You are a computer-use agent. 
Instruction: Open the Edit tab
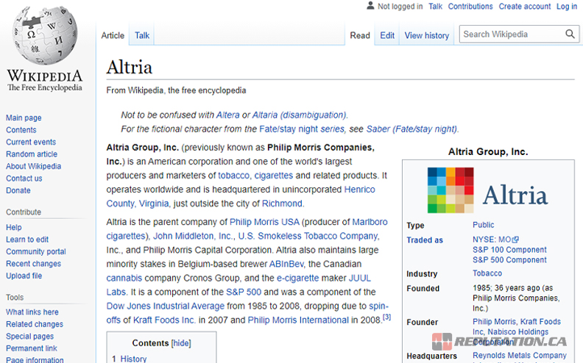386,35
